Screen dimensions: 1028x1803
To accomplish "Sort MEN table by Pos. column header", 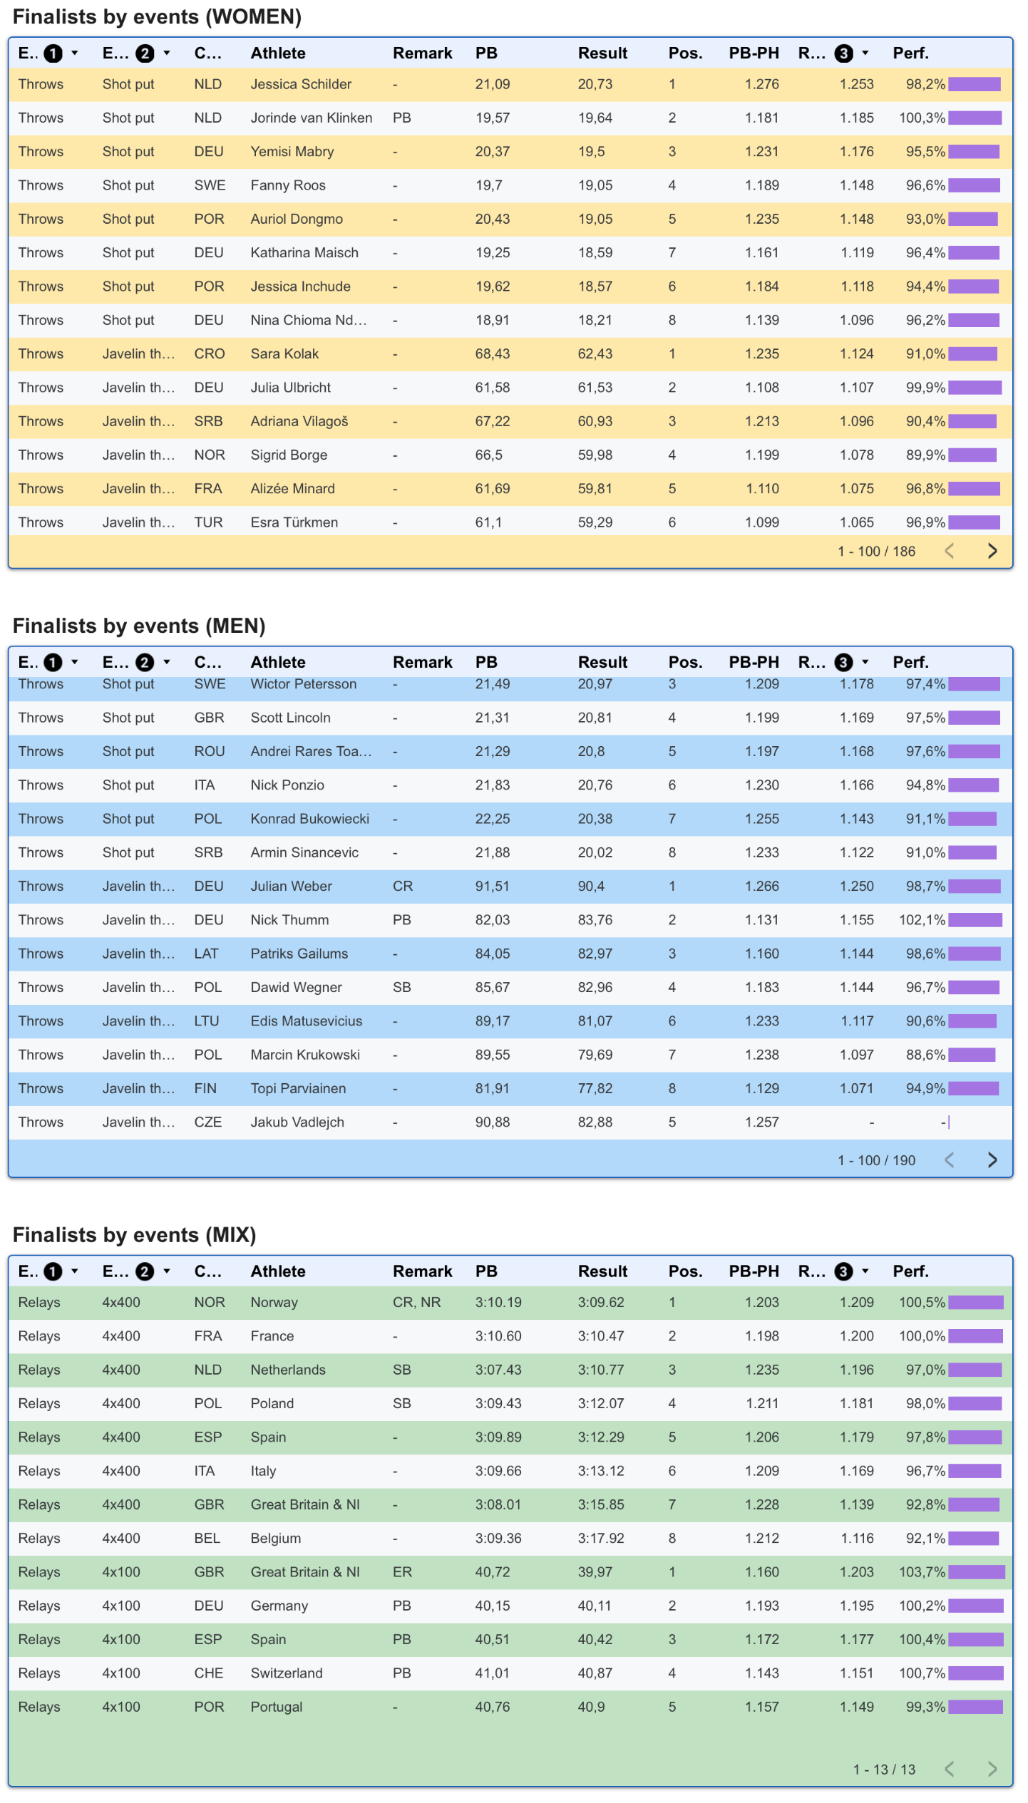I will tap(685, 663).
